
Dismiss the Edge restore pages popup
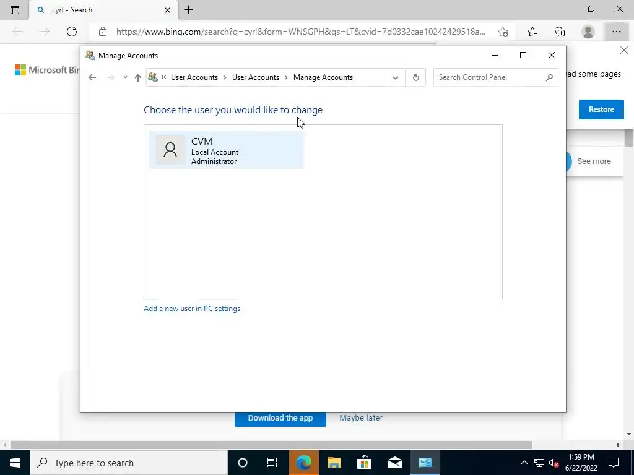[624, 51]
